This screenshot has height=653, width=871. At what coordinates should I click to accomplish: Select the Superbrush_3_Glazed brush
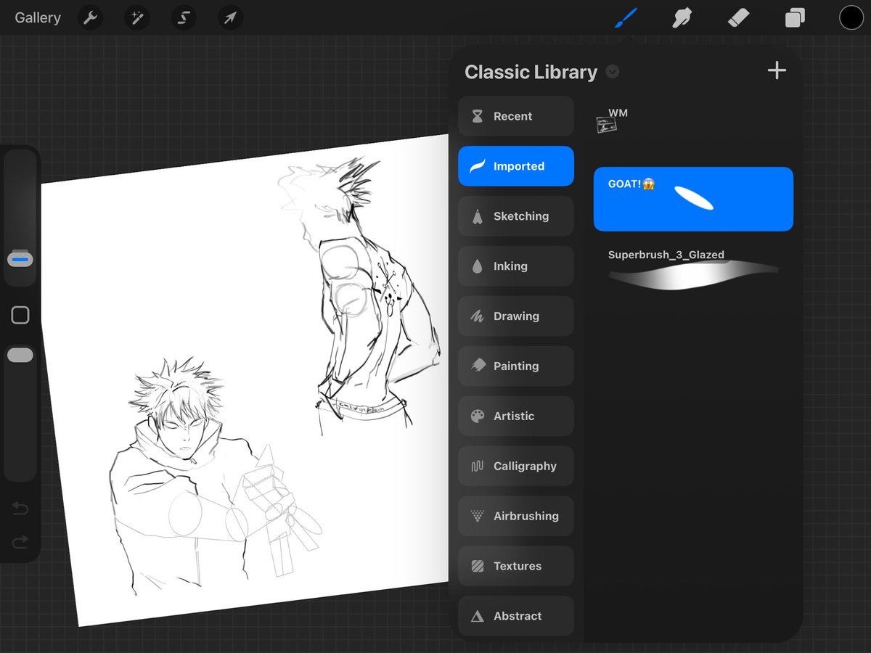pyautogui.click(x=693, y=271)
